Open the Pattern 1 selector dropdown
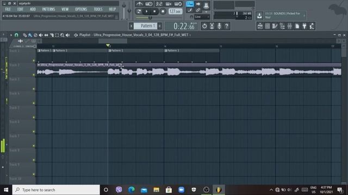 pos(146,26)
